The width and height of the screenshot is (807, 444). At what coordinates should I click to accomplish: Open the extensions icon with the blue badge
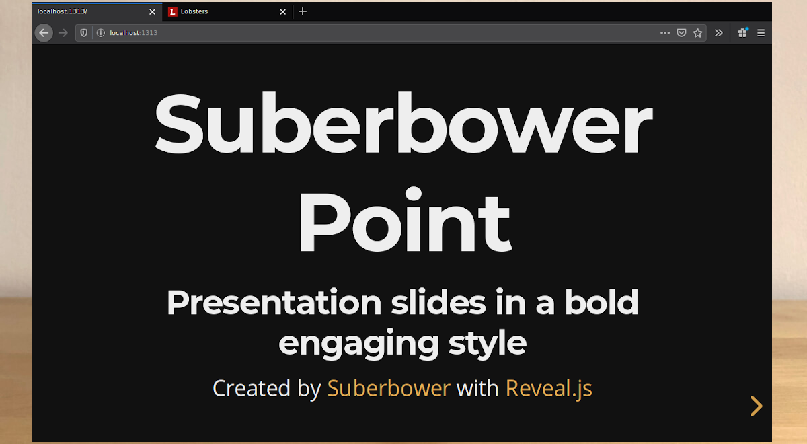742,32
